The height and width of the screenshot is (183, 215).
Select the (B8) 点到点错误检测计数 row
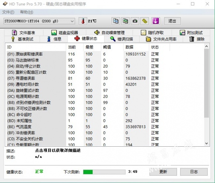coord(88,102)
